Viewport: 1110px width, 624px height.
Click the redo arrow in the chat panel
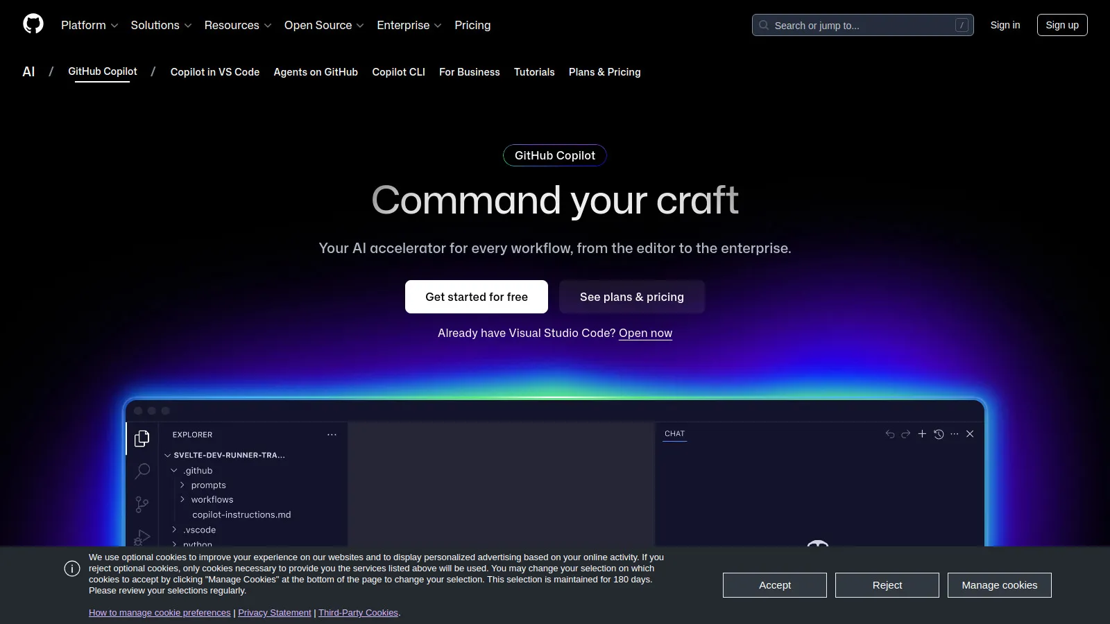(x=905, y=433)
